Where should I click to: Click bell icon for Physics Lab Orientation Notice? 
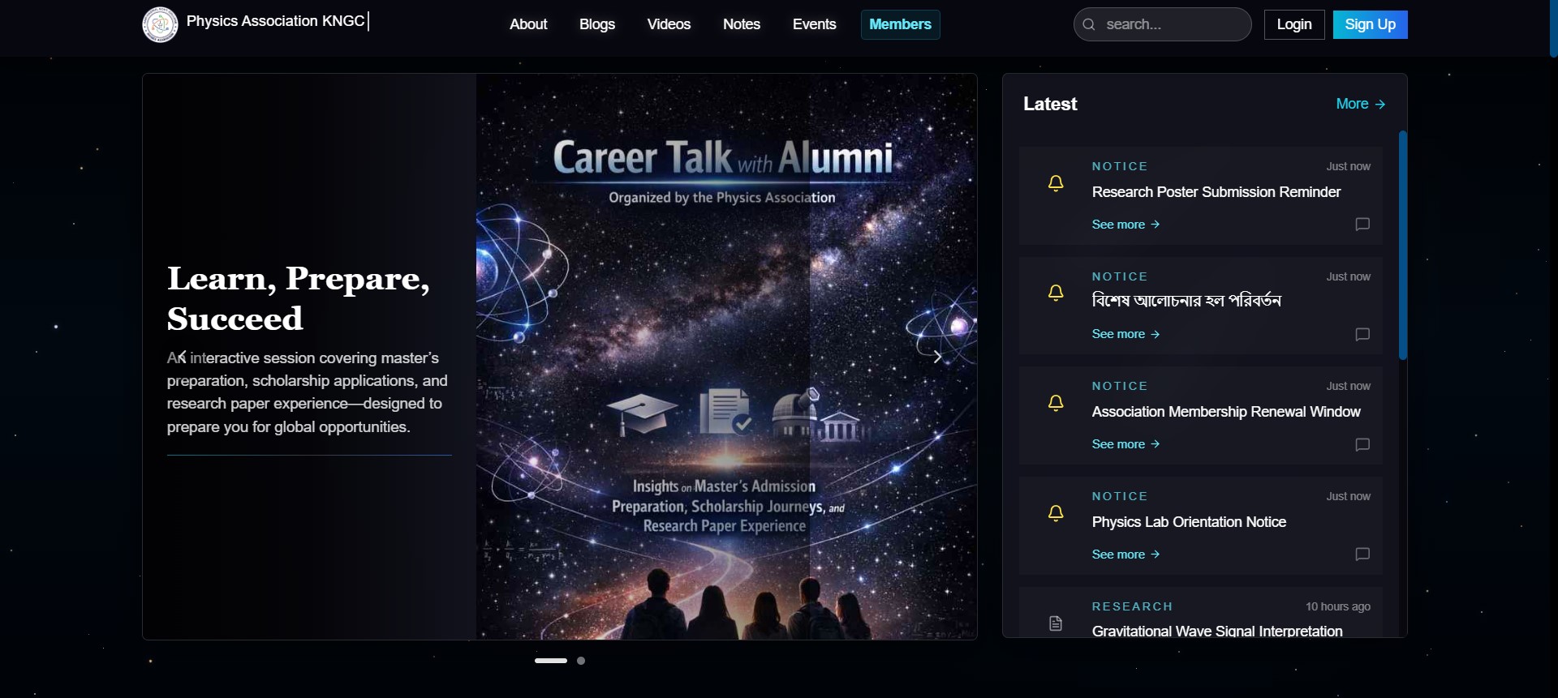click(x=1056, y=513)
